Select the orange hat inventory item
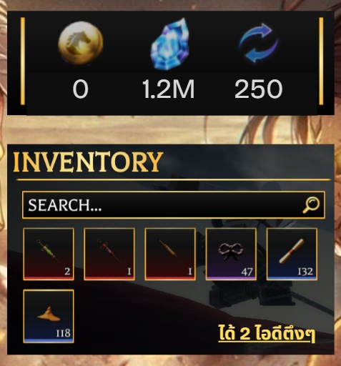 [49, 316]
